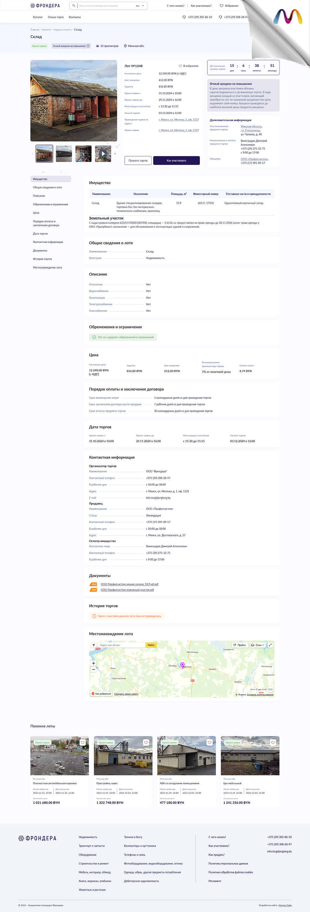Image resolution: width=310 pixels, height=912 pixels.
Task: Expand the 'Все' category dropdown in search
Action: point(140,6)
